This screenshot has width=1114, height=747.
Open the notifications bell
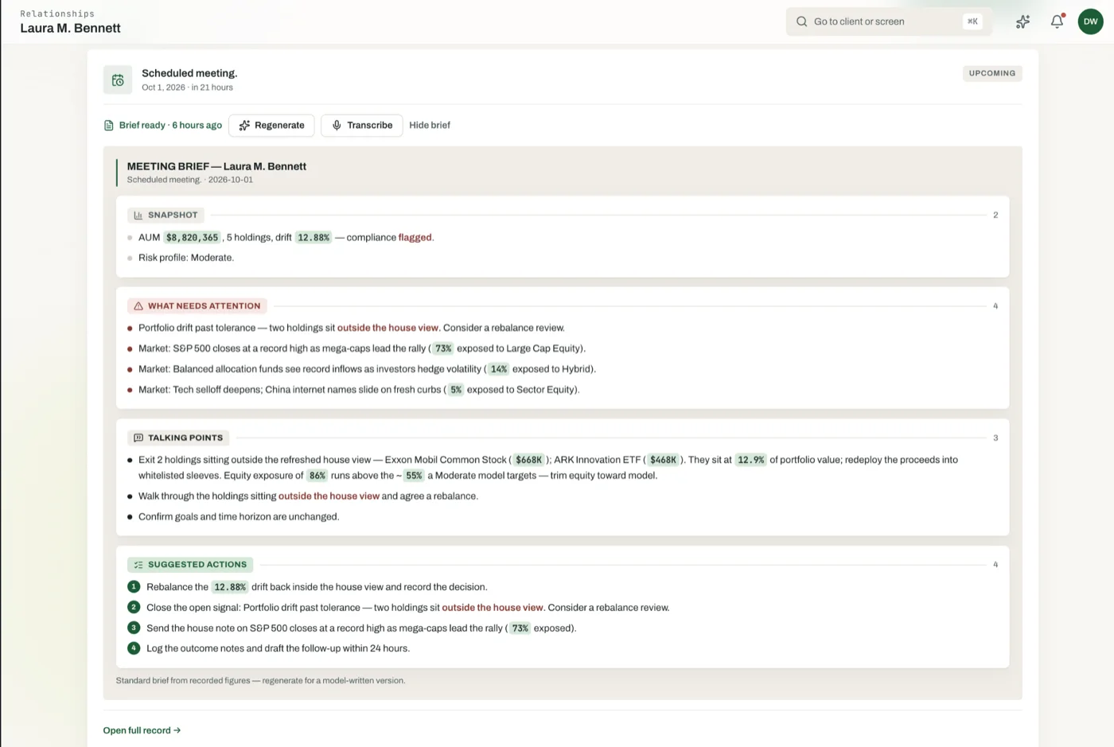click(1057, 21)
